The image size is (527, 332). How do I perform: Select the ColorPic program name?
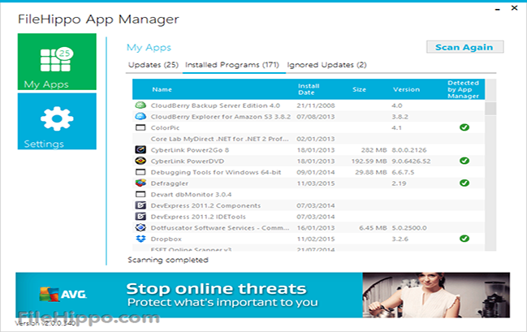[165, 127]
